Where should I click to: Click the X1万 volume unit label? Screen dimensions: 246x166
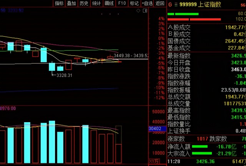[x=154, y=161]
